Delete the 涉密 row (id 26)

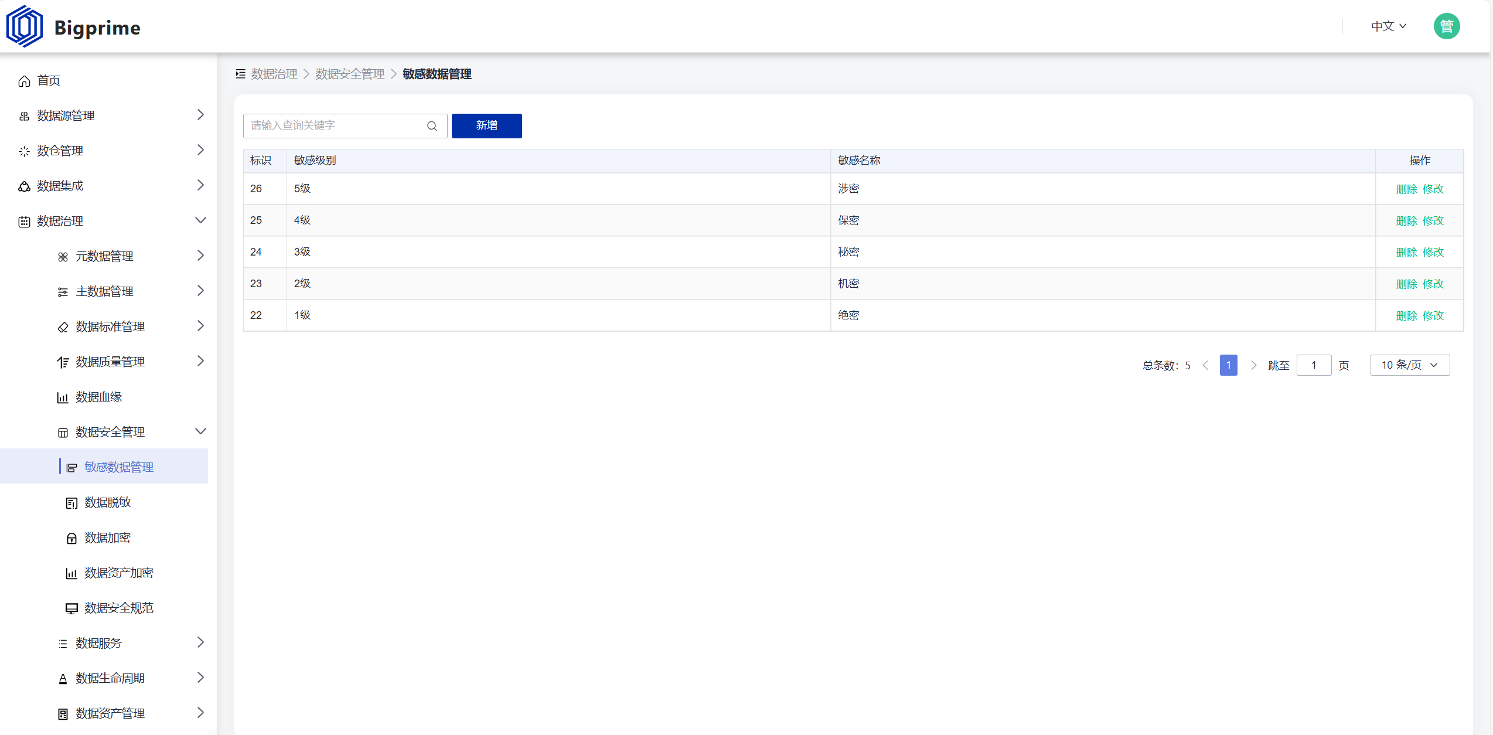click(x=1406, y=189)
